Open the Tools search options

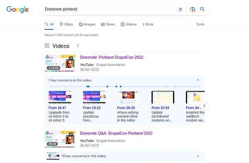200,24
